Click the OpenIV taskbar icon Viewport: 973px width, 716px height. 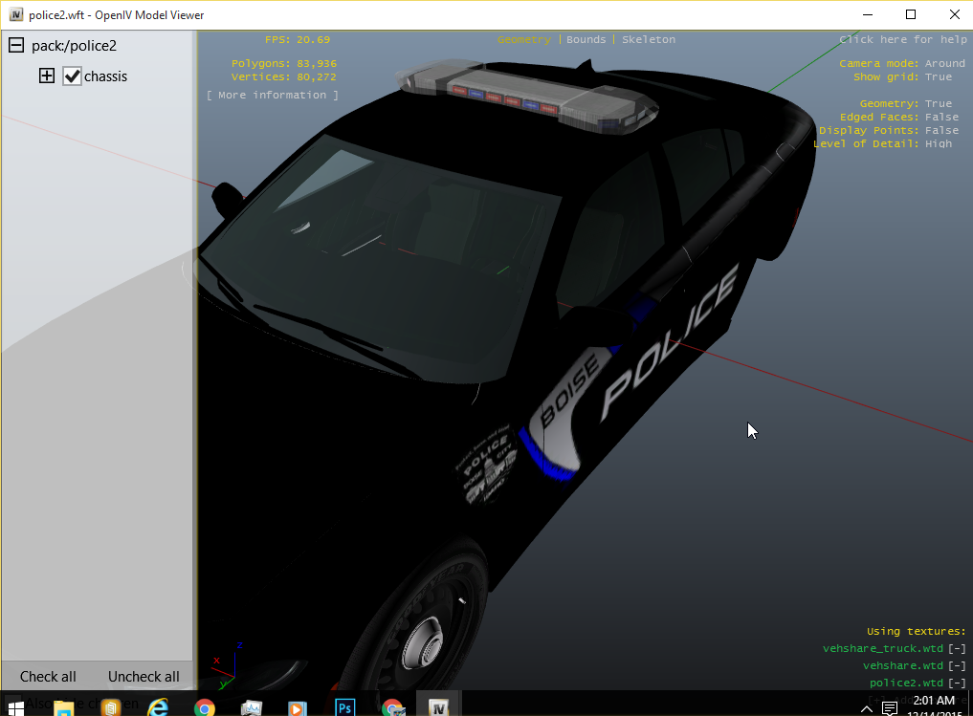[439, 707]
